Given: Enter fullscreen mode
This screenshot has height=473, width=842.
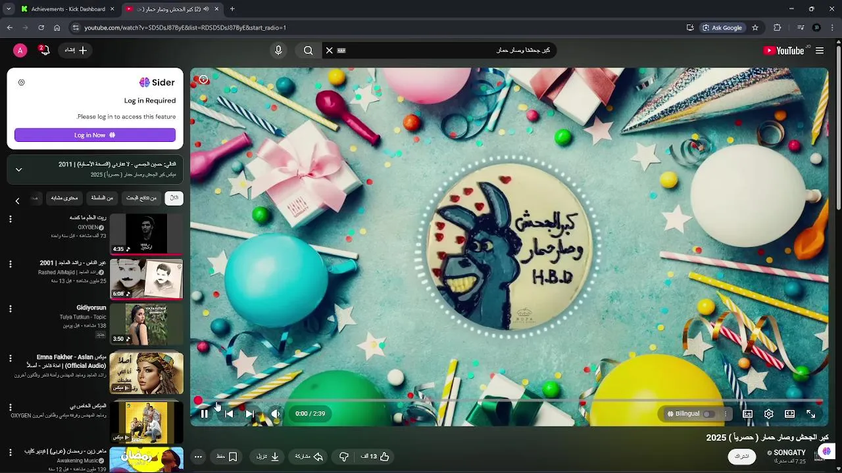Looking at the screenshot, I should click(x=810, y=414).
